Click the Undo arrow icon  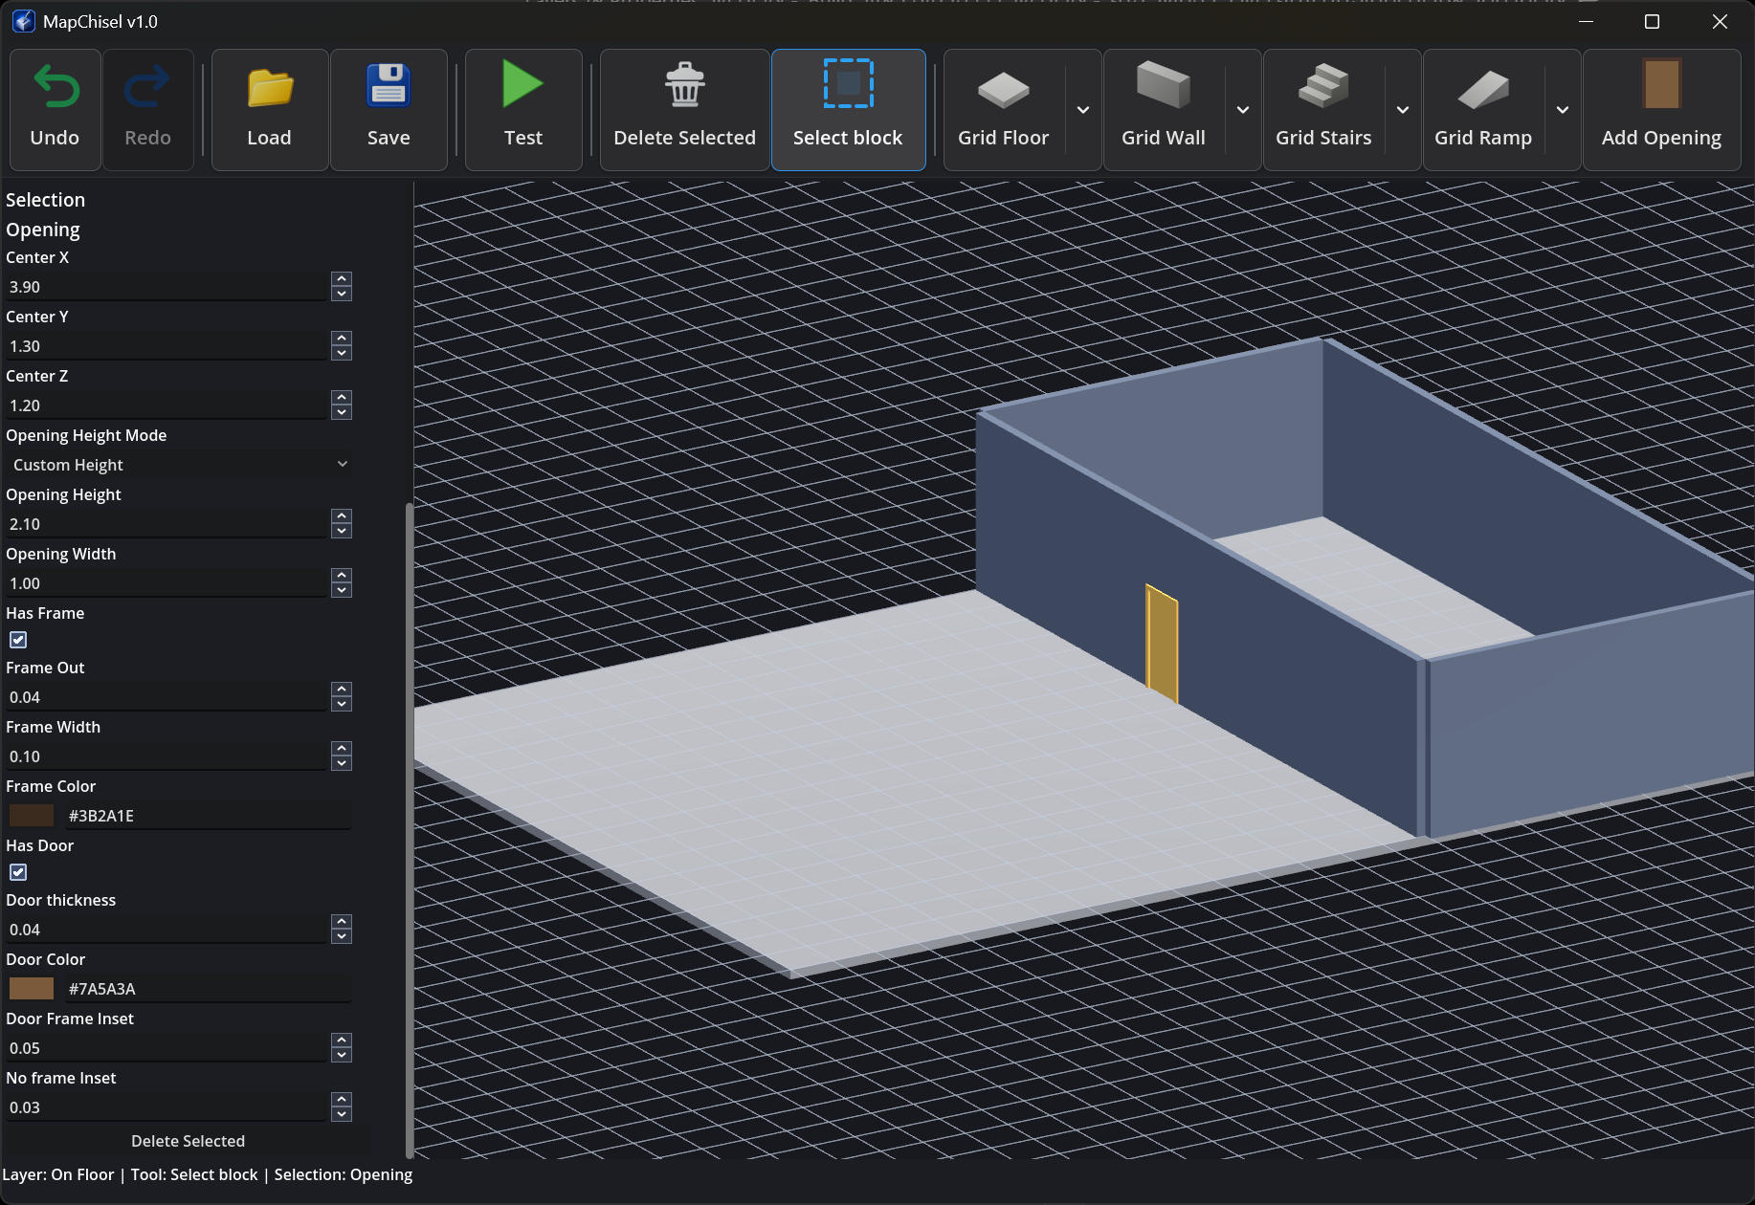(56, 87)
